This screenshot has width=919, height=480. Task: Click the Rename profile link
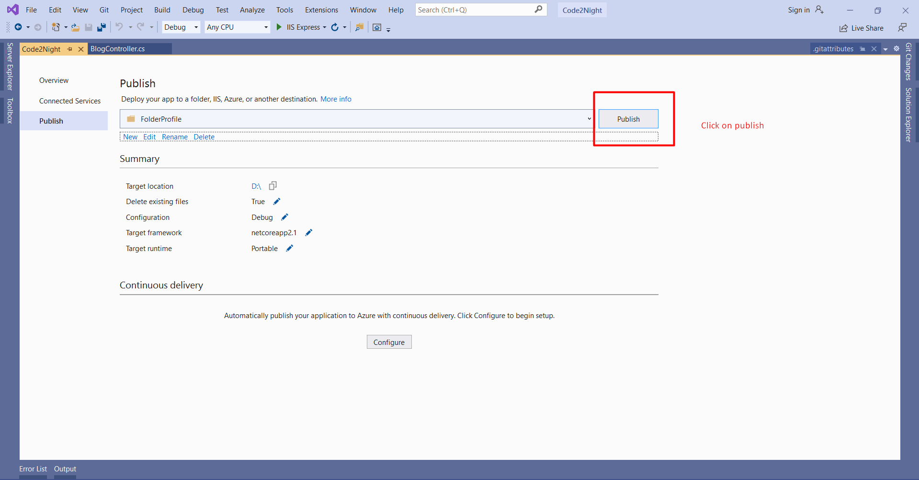coord(175,137)
